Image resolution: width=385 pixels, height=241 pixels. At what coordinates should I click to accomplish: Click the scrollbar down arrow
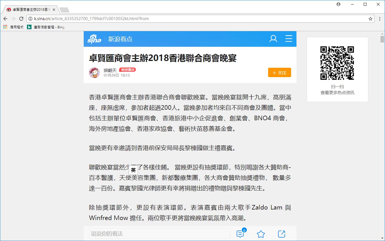click(x=382, y=238)
